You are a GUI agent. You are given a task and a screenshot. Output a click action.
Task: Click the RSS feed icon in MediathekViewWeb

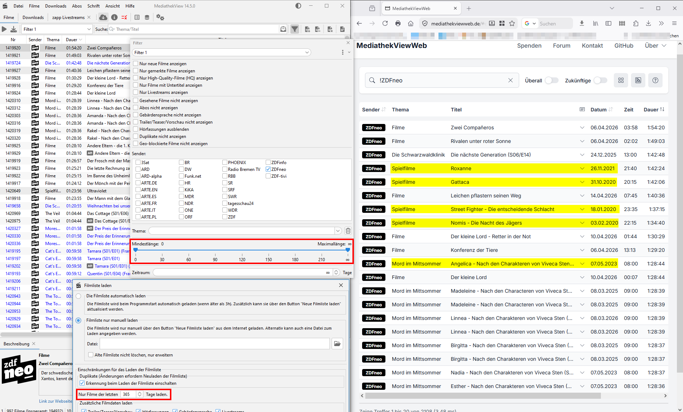[x=638, y=80]
